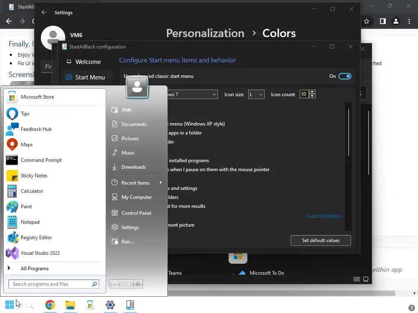
Task: Toggle the browser side panel icon
Action: (383, 21)
